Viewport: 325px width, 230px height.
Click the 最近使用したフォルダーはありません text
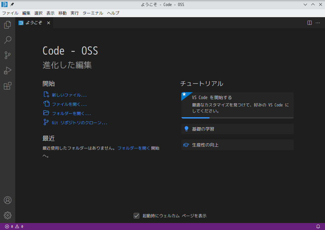click(79, 148)
